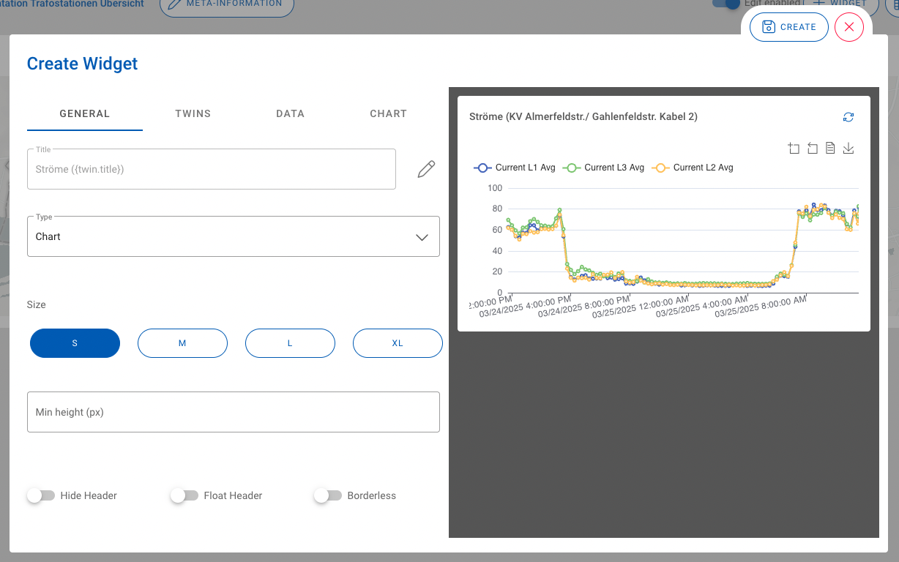
Task: Open the CHART tab
Action: point(389,113)
